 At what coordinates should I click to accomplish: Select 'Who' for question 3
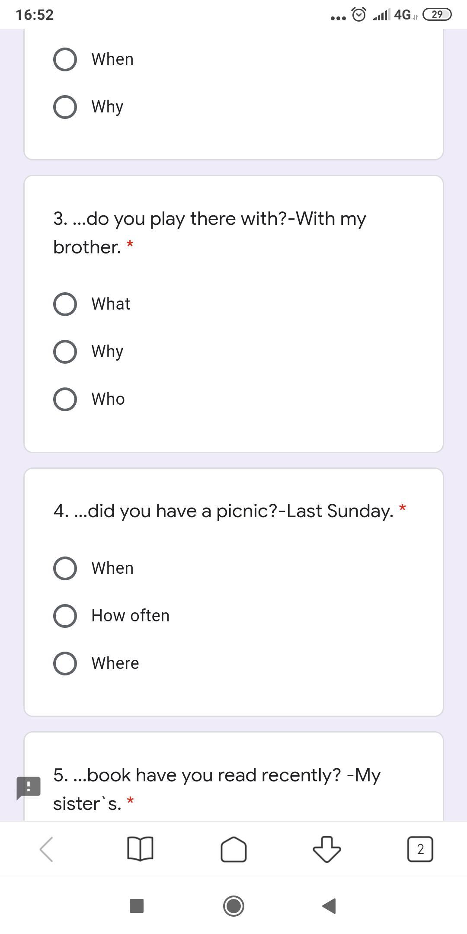(x=89, y=399)
